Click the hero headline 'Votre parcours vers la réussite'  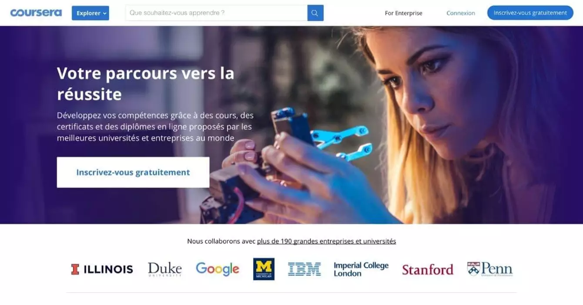coord(146,83)
